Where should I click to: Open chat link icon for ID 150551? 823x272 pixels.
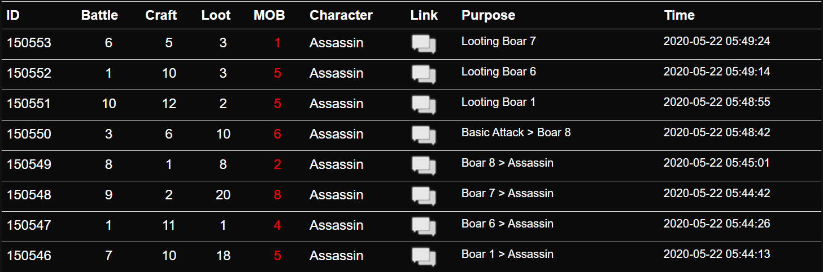pos(424,105)
